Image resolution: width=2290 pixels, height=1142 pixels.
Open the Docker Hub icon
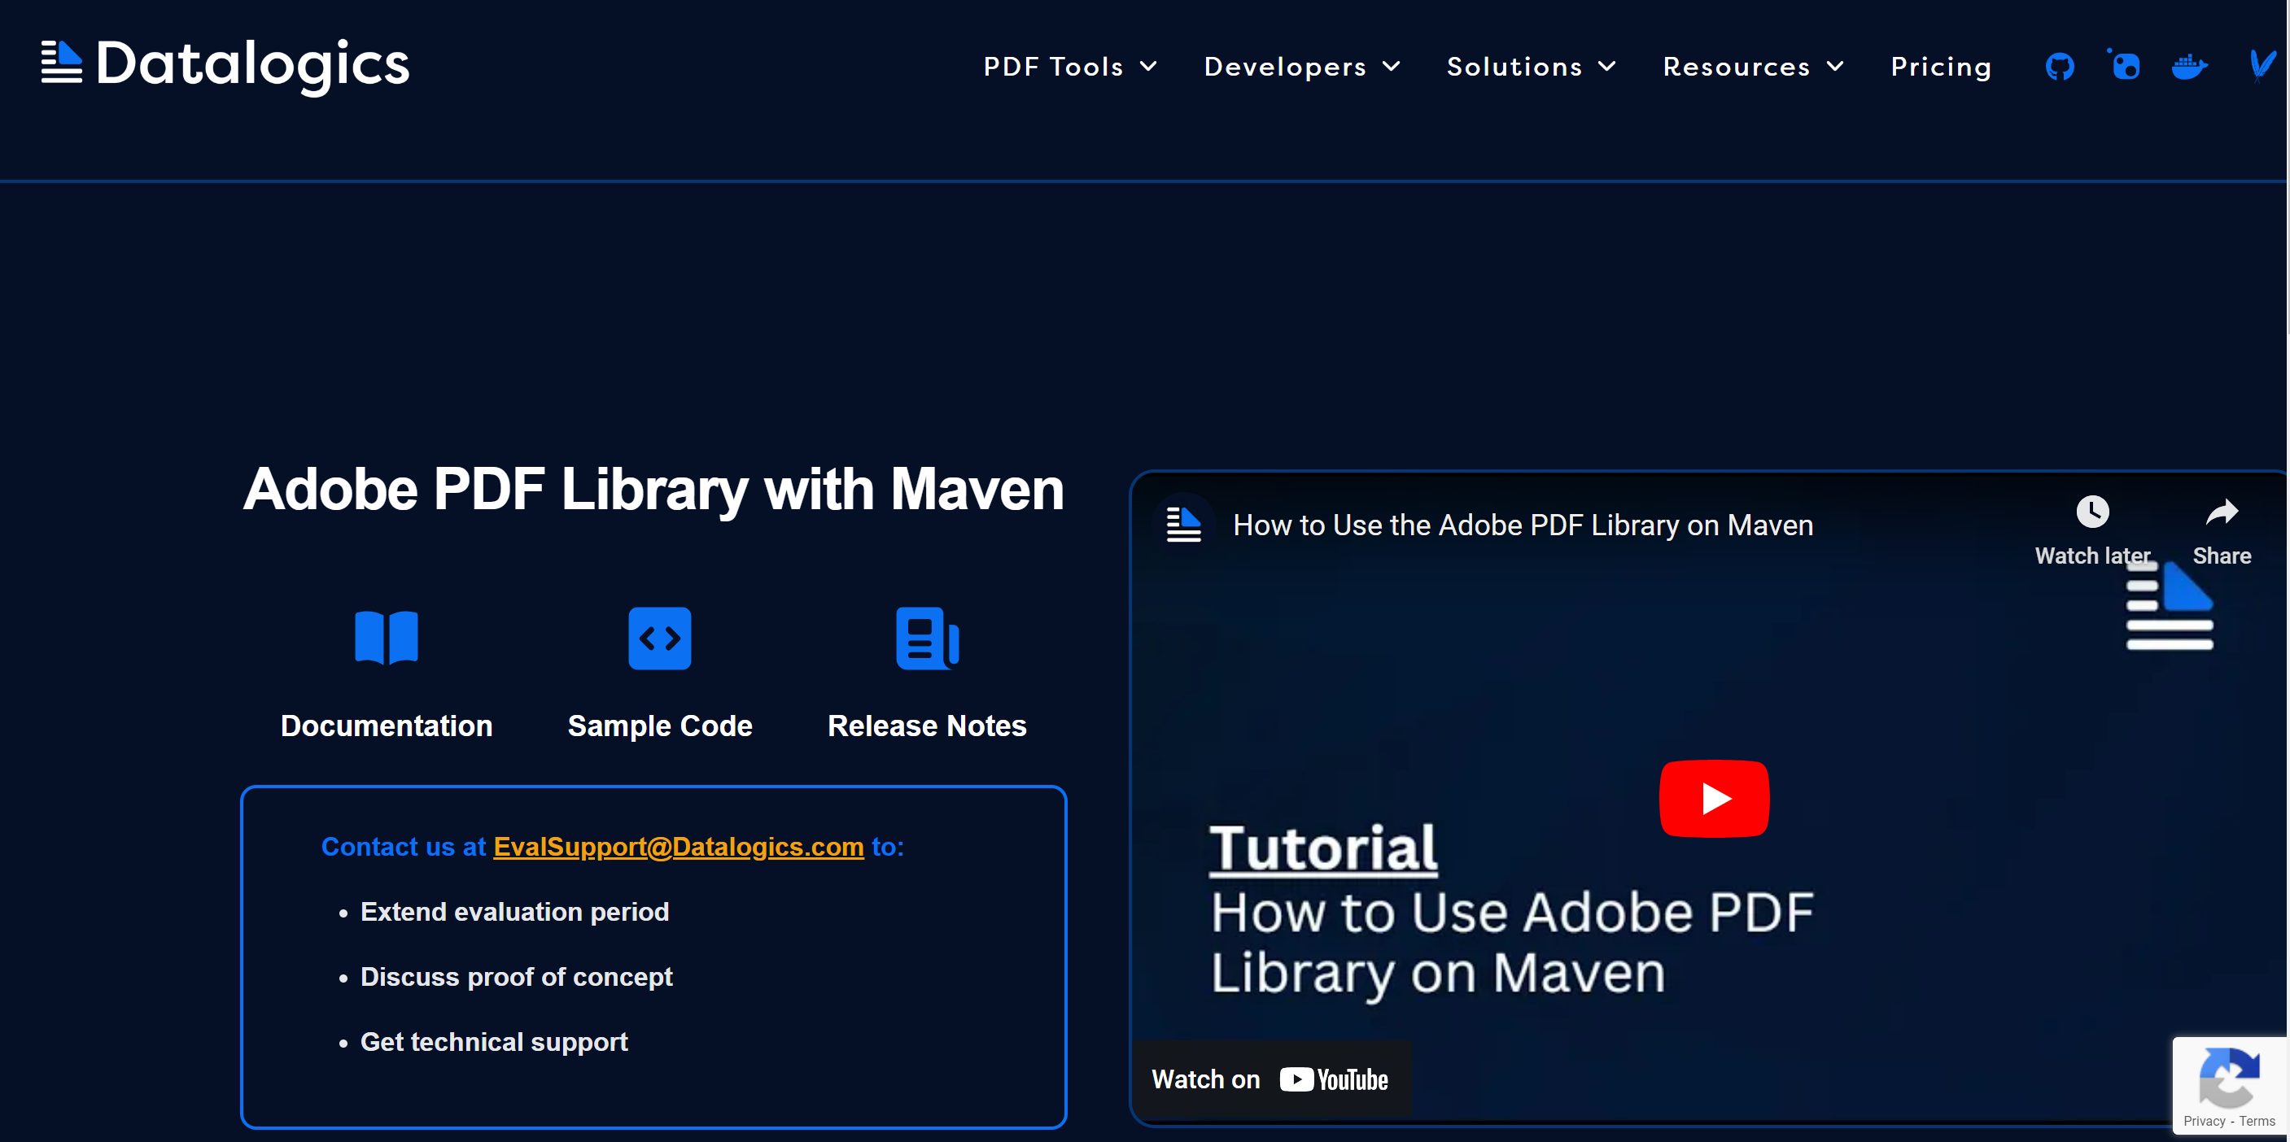tap(2190, 65)
